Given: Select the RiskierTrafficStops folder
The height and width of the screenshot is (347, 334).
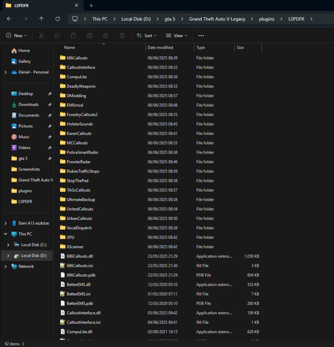Looking at the screenshot, I should coord(83,171).
